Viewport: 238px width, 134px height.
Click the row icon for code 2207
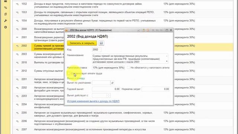point(17,130)
